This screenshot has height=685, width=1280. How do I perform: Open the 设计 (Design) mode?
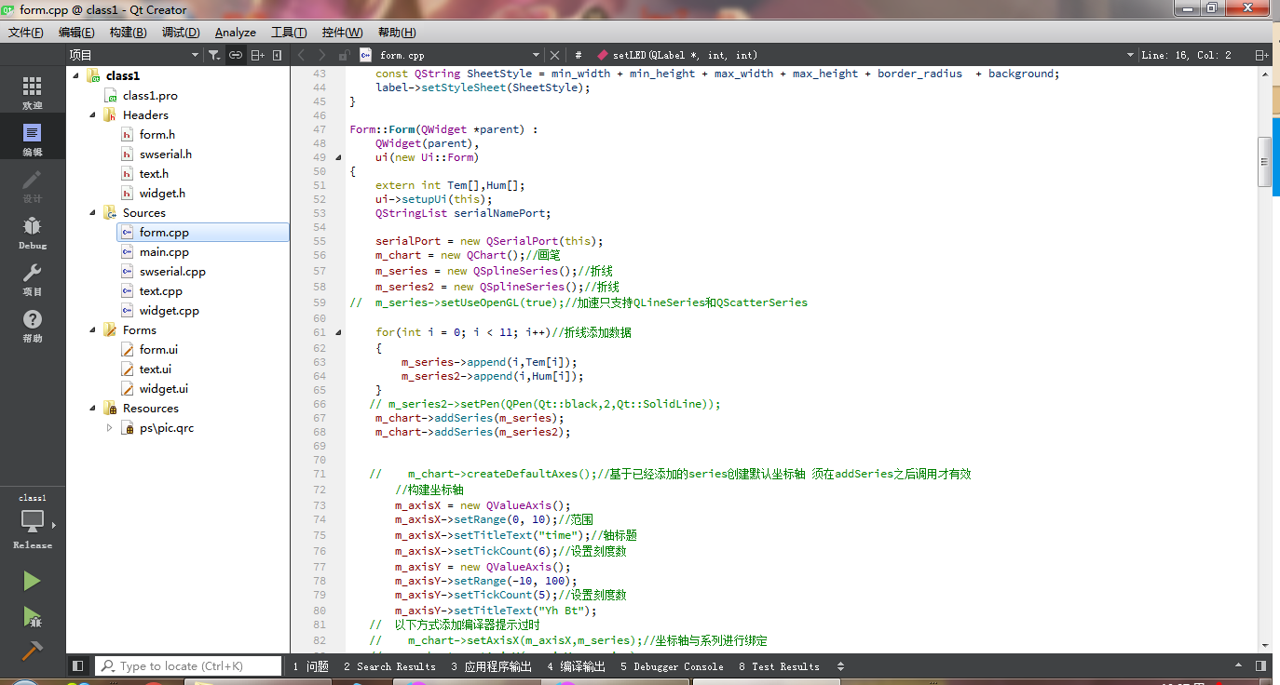(x=33, y=186)
